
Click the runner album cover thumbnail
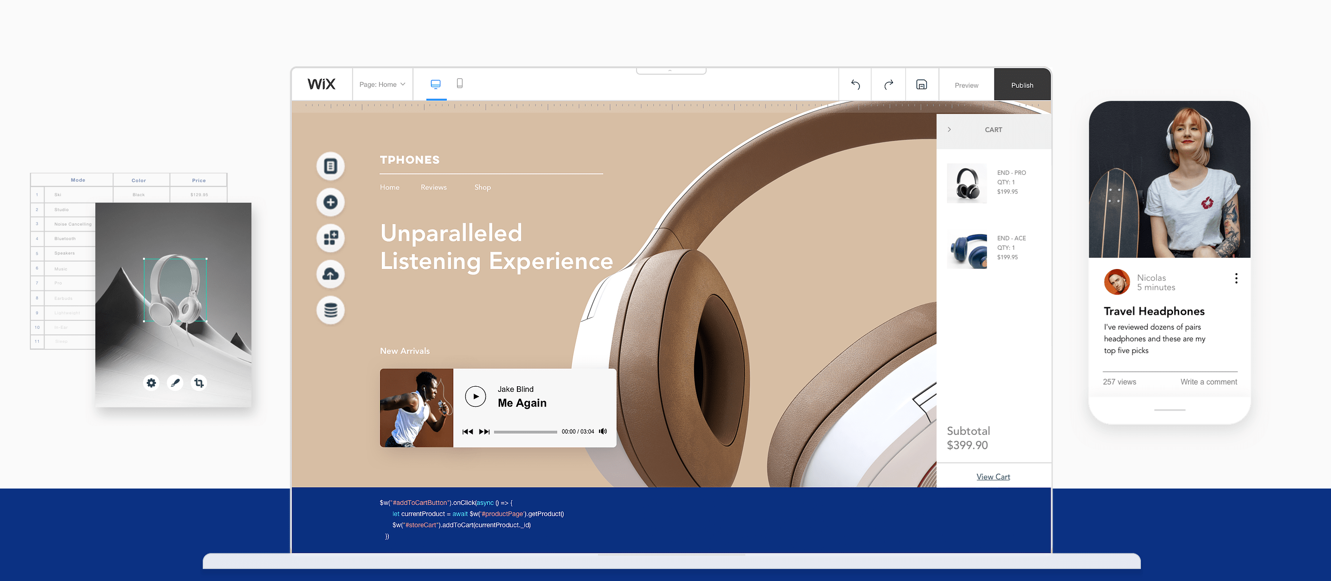[416, 408]
